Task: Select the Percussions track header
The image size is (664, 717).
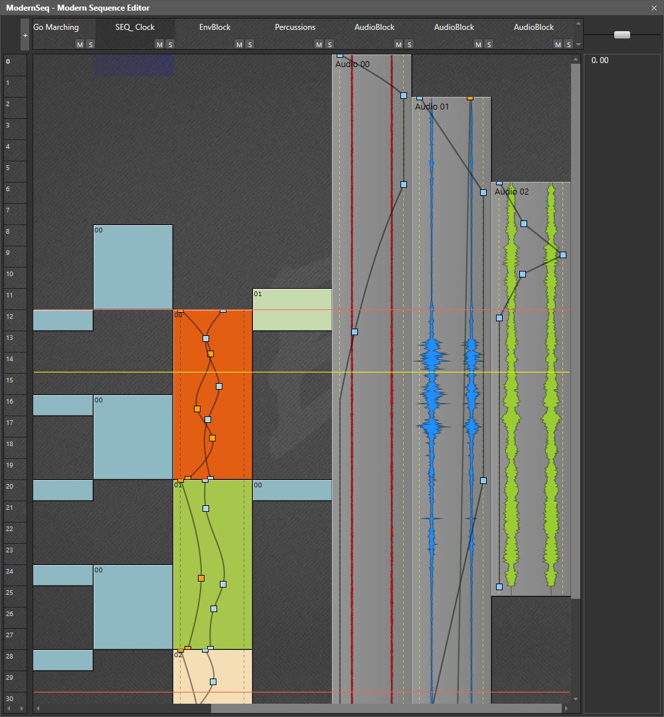Action: pyautogui.click(x=295, y=27)
